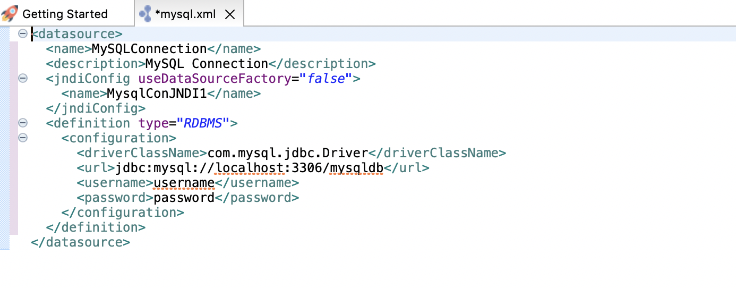
Task: Click the MysqlConJNDI1 name value
Action: point(157,94)
